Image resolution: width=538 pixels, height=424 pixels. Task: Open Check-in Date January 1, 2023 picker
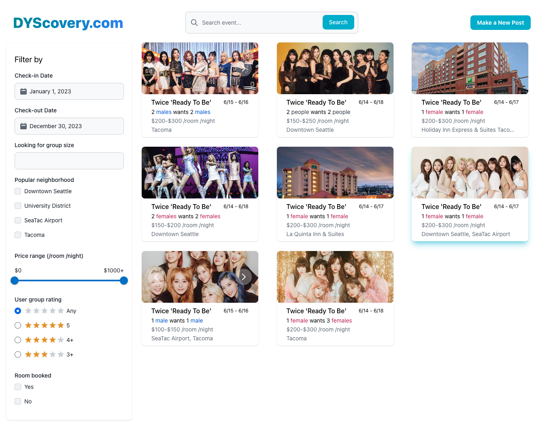point(69,91)
